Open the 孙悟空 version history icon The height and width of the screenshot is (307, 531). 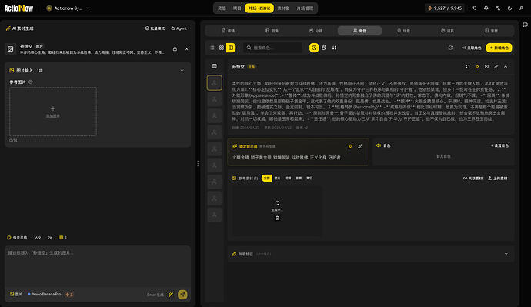486,67
